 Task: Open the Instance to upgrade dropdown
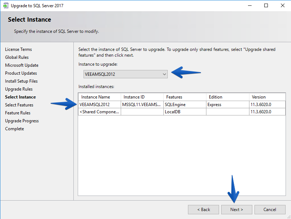pyautogui.click(x=125, y=74)
